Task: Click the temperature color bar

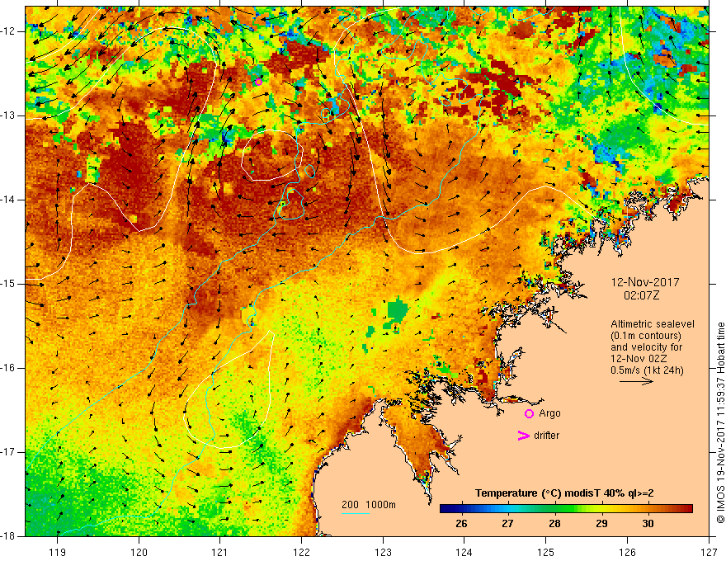Action: pyautogui.click(x=566, y=509)
